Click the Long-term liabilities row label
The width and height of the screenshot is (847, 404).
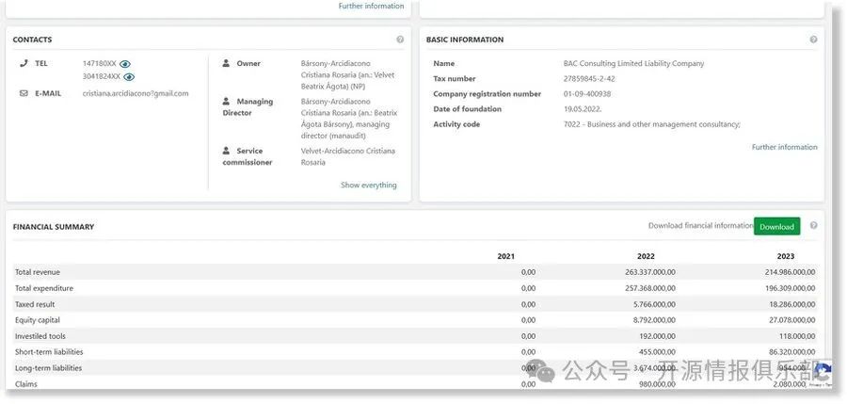(x=48, y=368)
